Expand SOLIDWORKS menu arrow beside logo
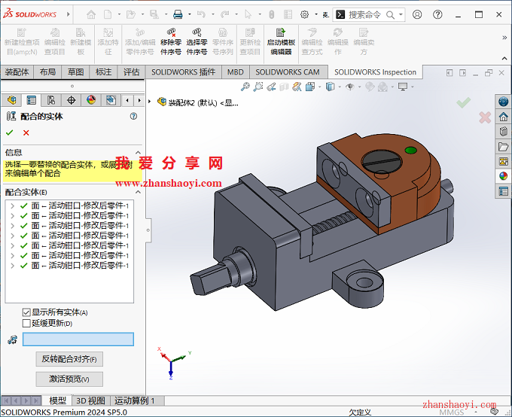Image resolution: width=512 pixels, height=417 pixels. pos(69,14)
